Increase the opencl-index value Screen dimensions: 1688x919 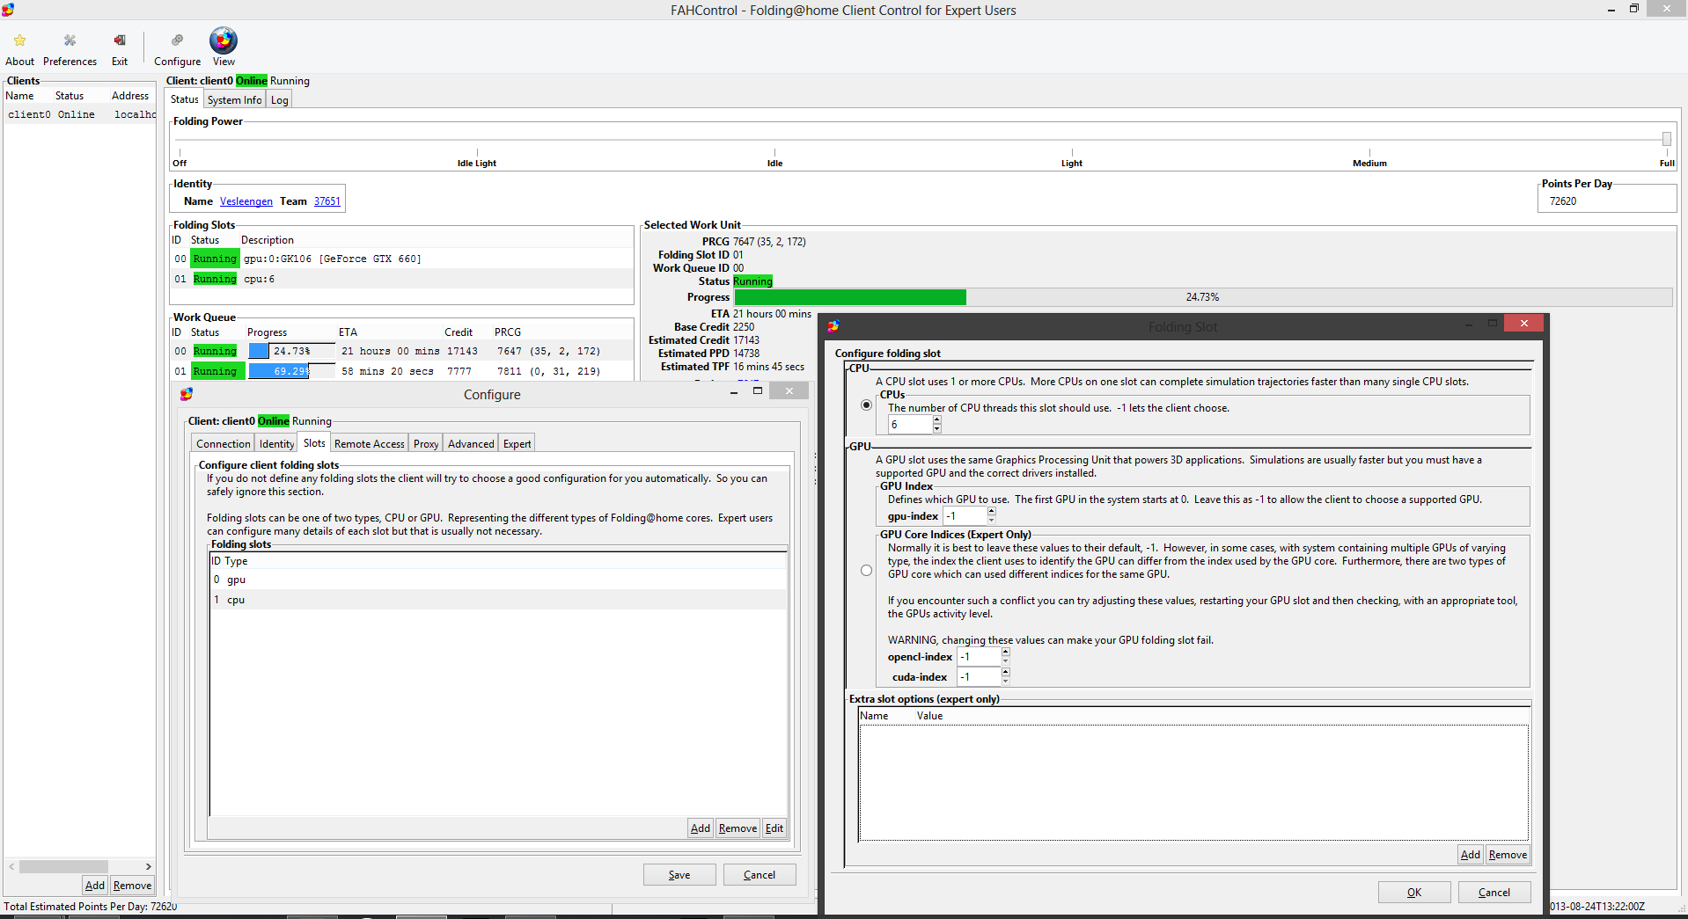[1006, 653]
